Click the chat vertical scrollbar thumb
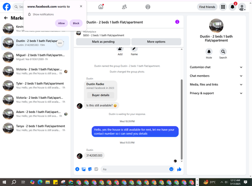Image resolution: width=252 pixels, height=186 pixels. pos(181,119)
